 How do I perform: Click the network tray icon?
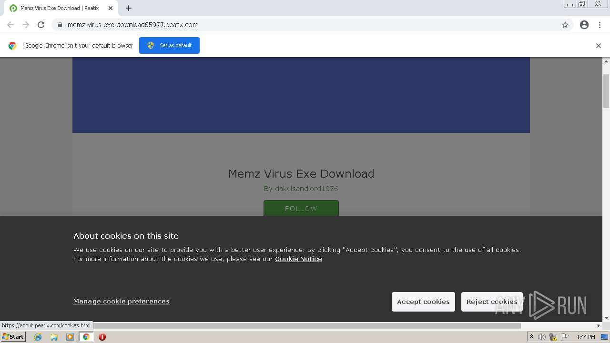[553, 337]
